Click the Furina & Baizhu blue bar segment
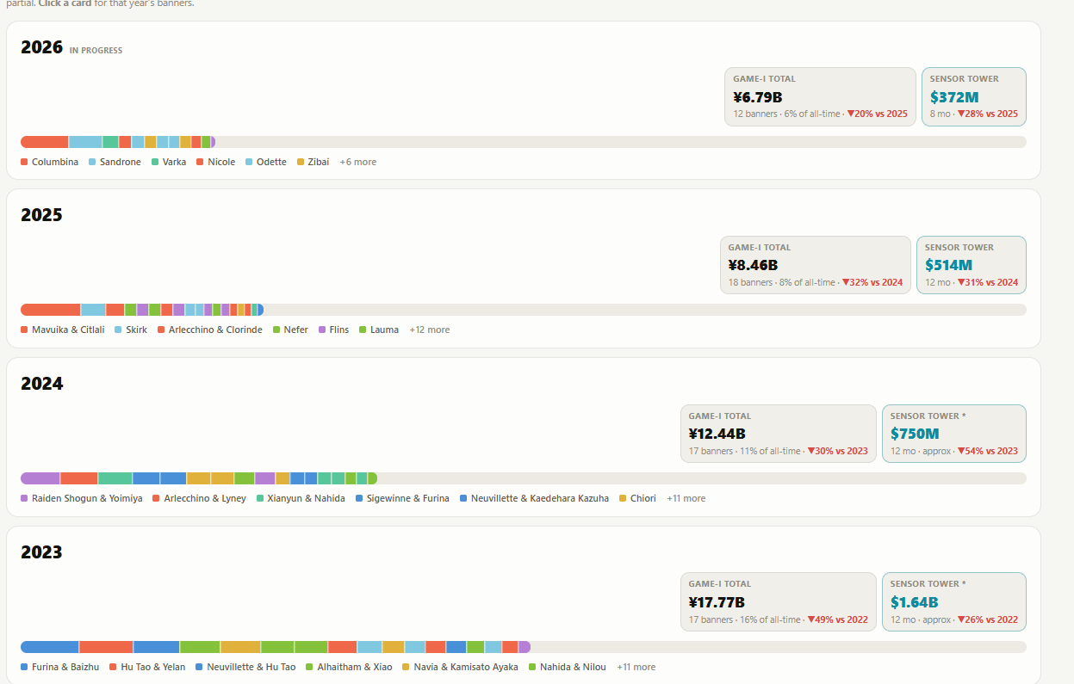 coord(50,647)
